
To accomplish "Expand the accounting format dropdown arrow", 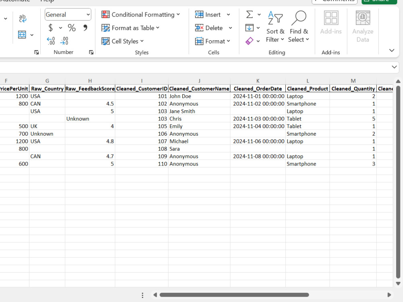I will click(60, 28).
